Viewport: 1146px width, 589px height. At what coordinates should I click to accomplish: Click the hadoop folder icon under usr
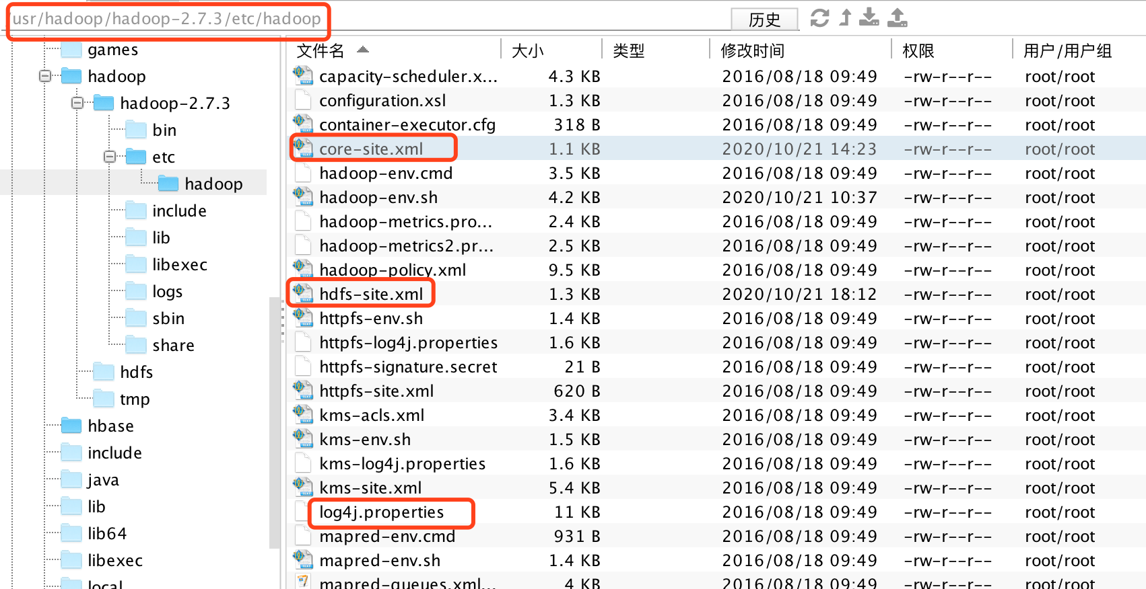coord(71,76)
